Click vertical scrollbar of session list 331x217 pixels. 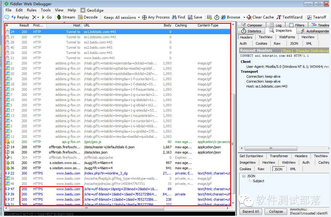[233, 144]
